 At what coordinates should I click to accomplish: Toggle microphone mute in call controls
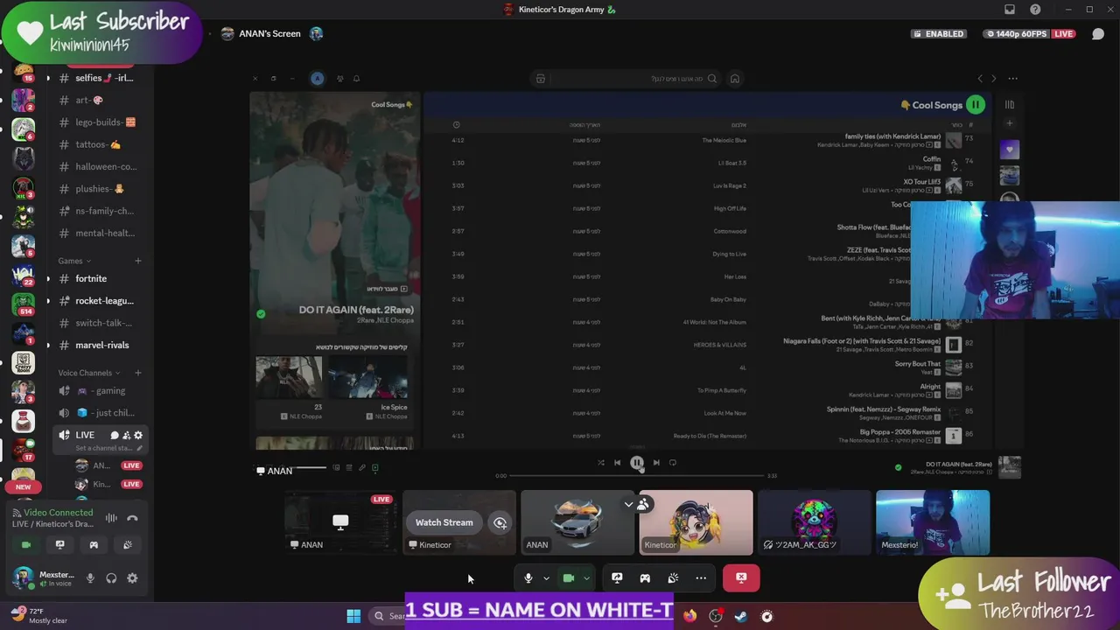528,577
